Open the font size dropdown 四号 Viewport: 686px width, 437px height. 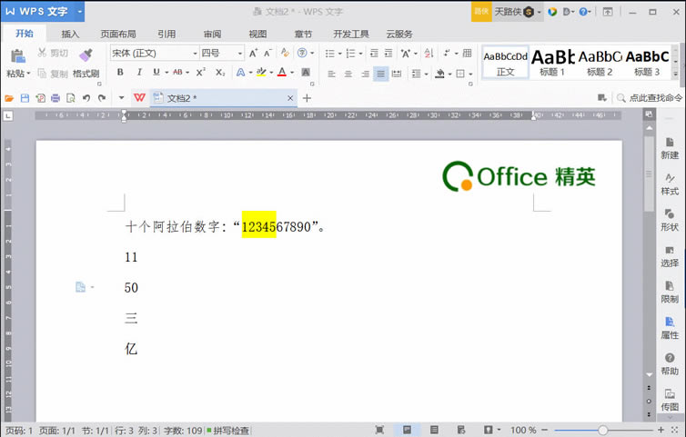240,54
